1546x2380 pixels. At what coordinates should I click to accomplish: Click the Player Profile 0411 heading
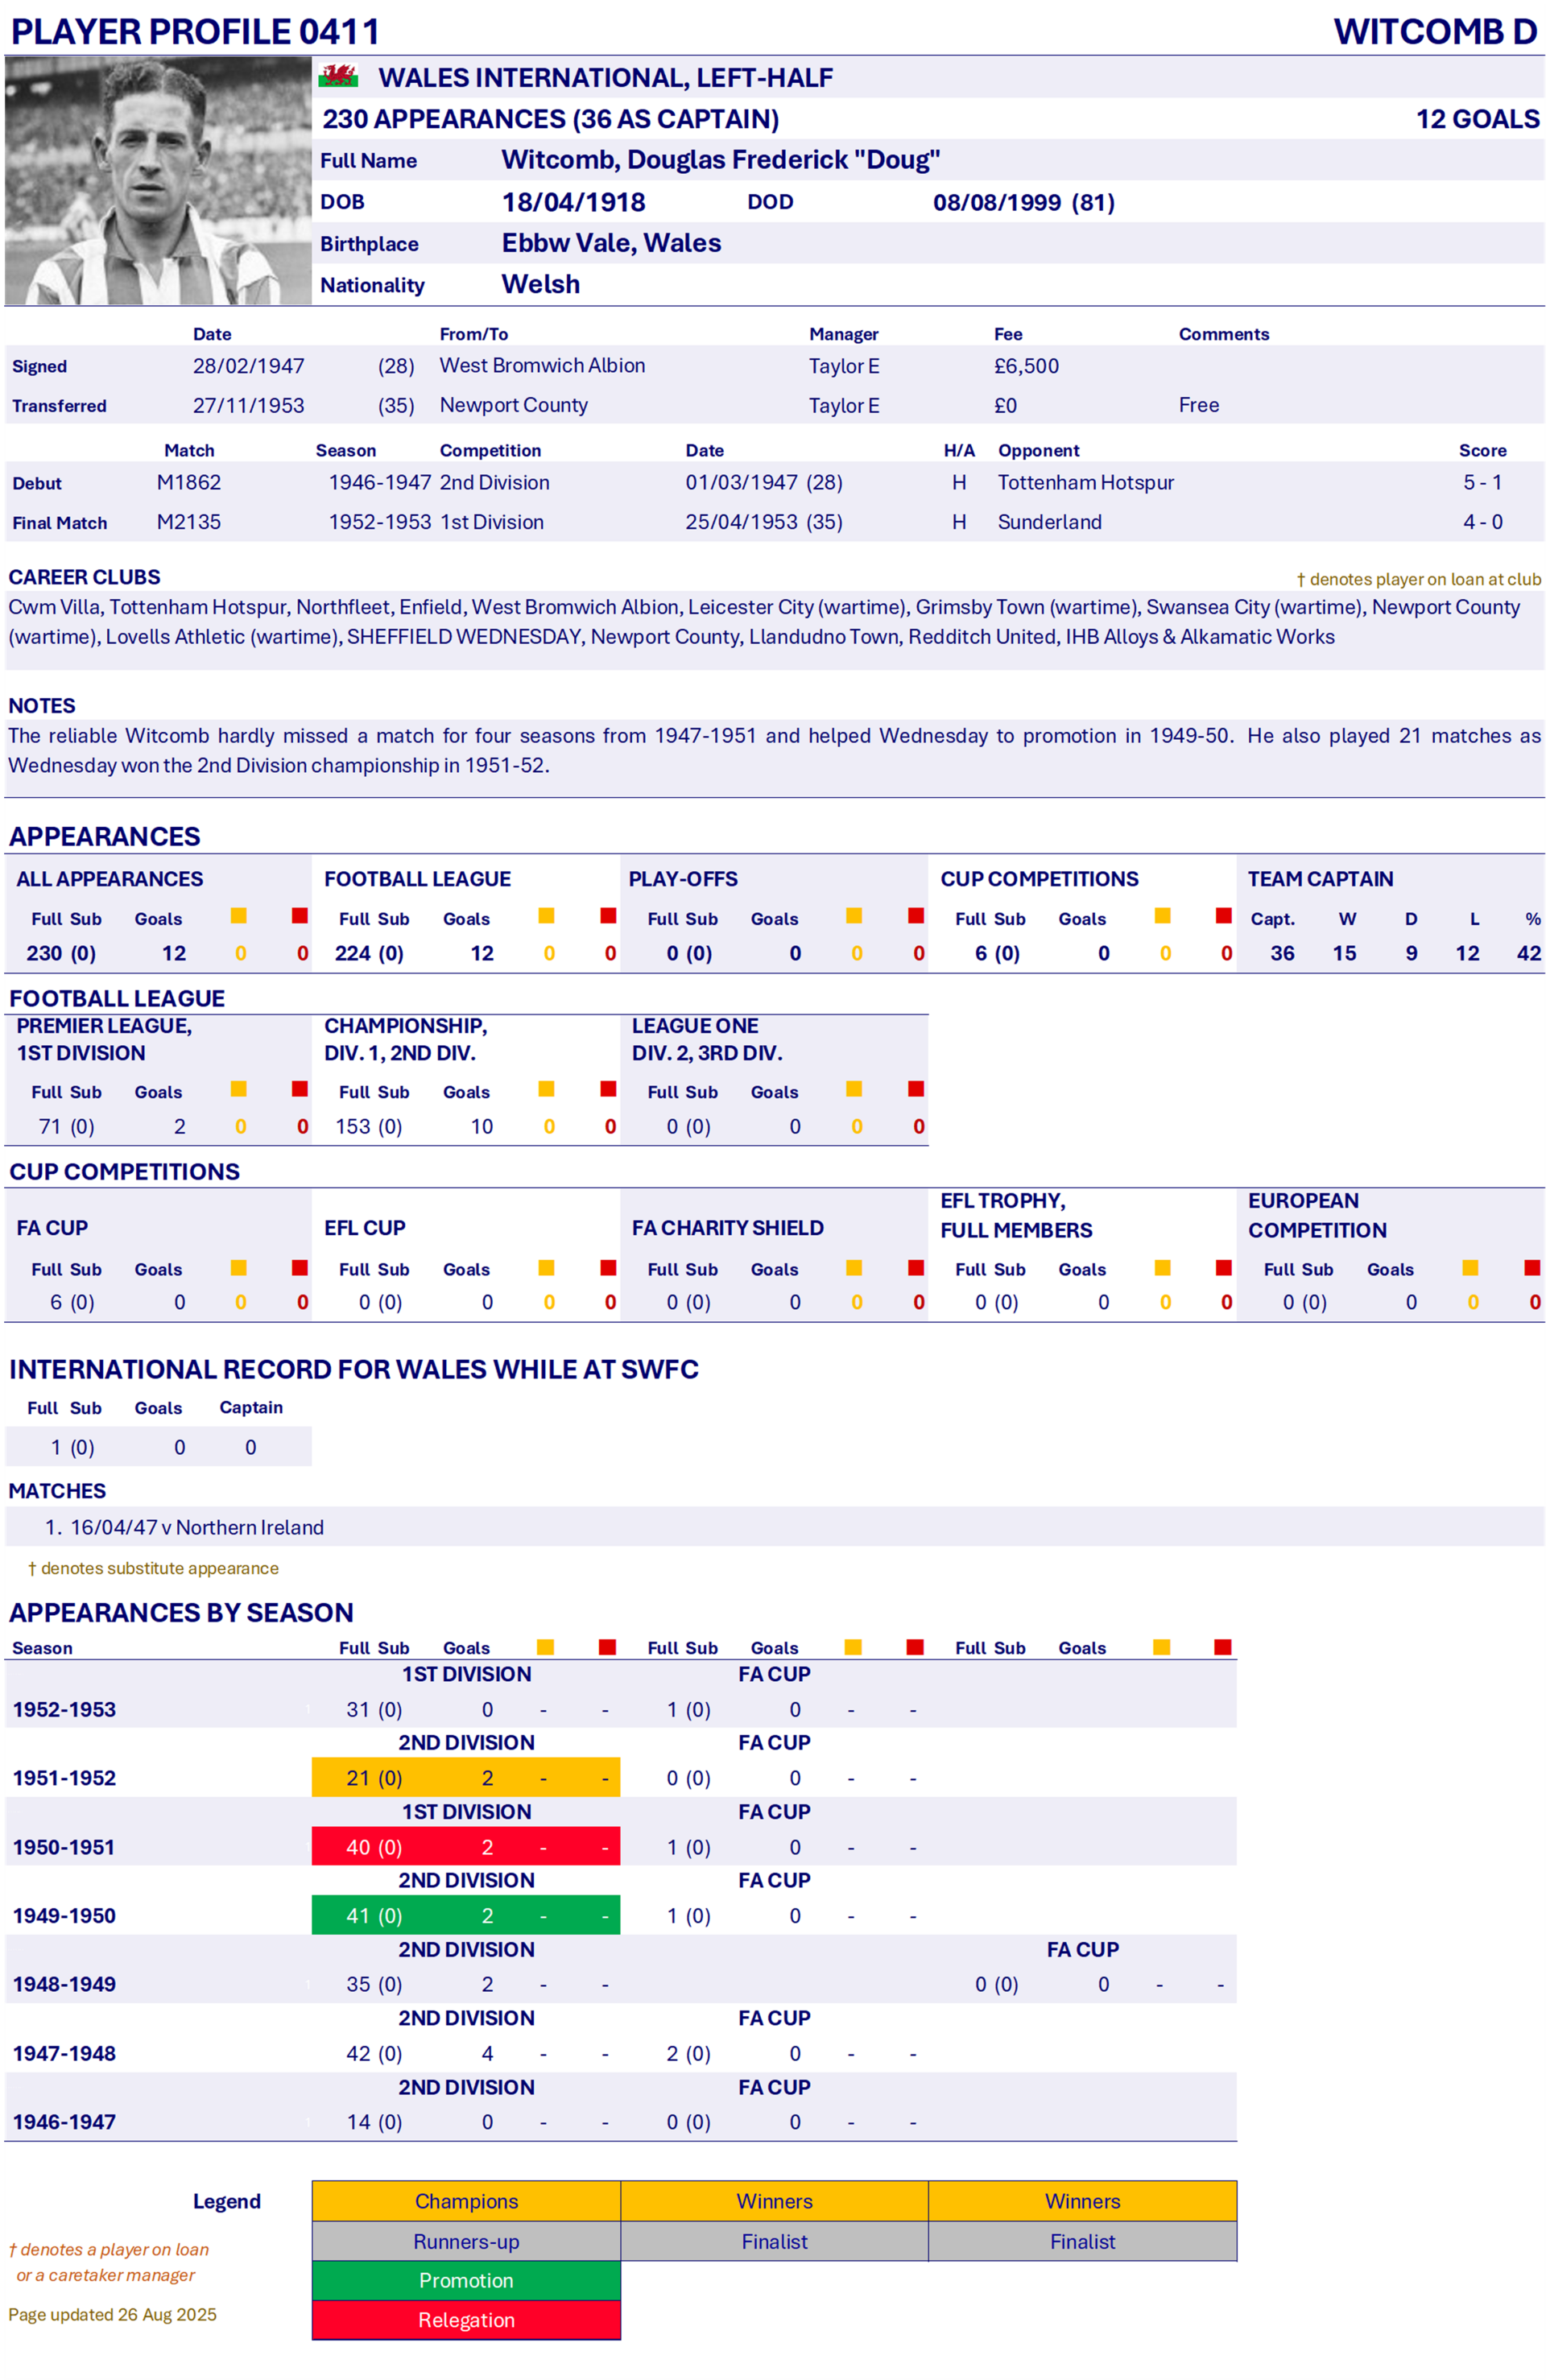[x=195, y=31]
